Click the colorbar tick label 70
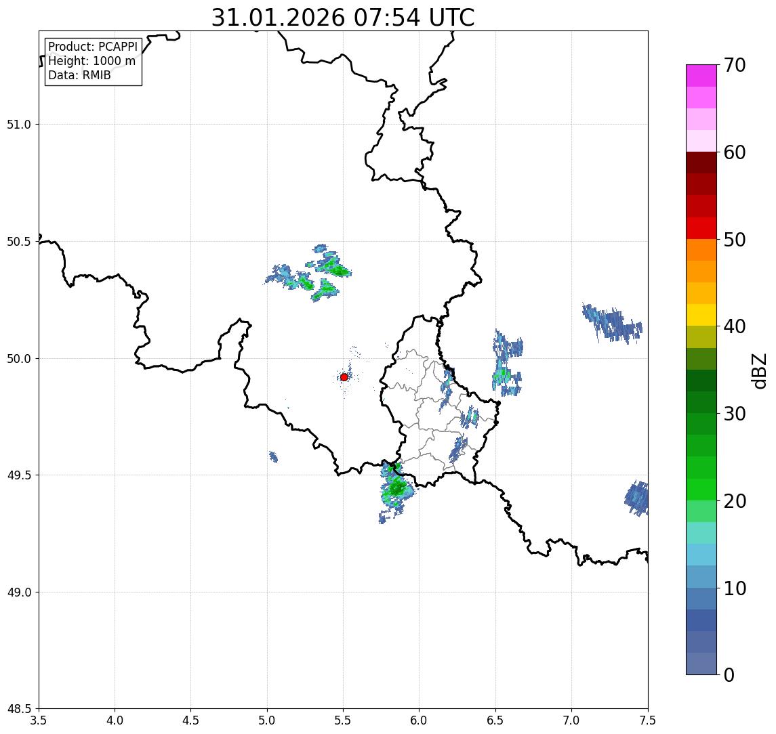The image size is (776, 734). coord(735,65)
